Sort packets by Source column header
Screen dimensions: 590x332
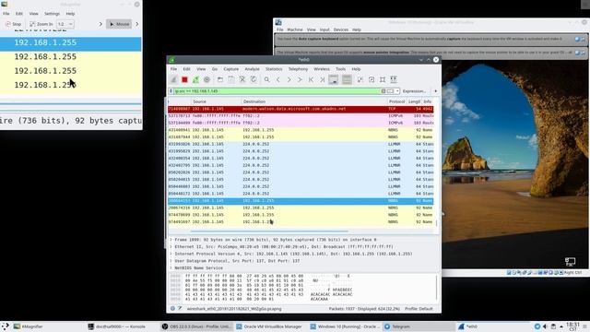click(217, 101)
